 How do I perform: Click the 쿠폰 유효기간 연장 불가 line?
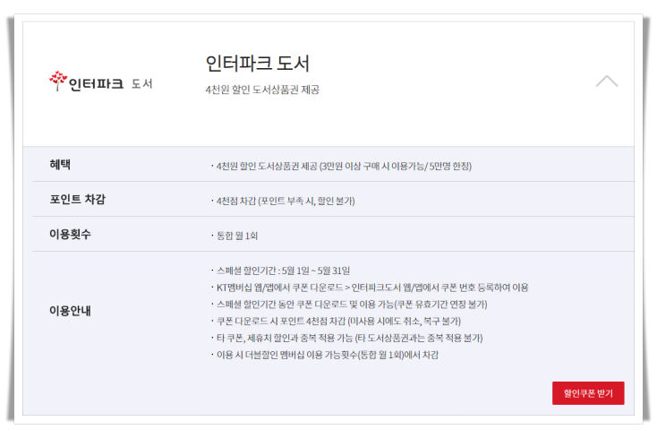[x=352, y=304]
